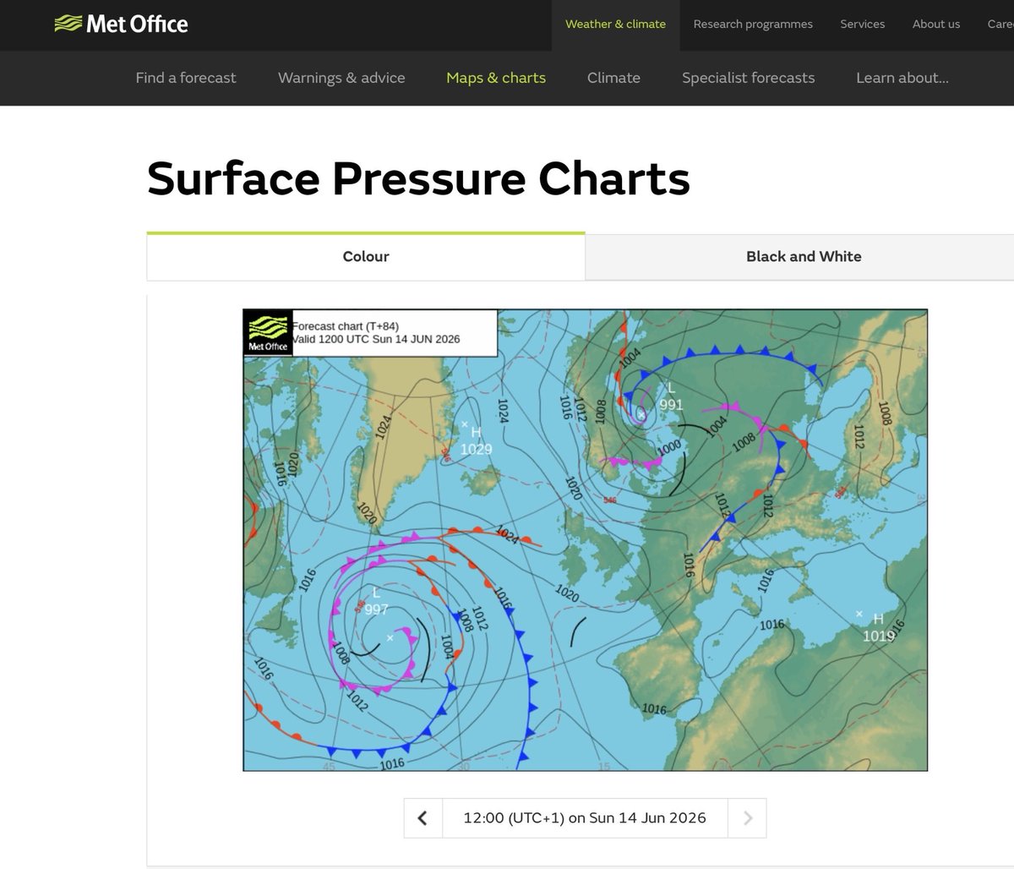Image resolution: width=1014 pixels, height=869 pixels.
Task: Open the About us page
Action: (x=936, y=24)
